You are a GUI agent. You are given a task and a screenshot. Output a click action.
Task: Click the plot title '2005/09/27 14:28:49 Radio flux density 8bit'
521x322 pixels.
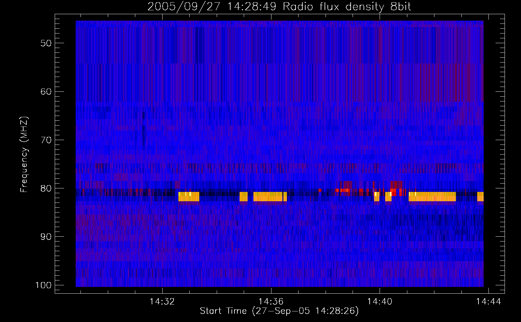(279, 7)
